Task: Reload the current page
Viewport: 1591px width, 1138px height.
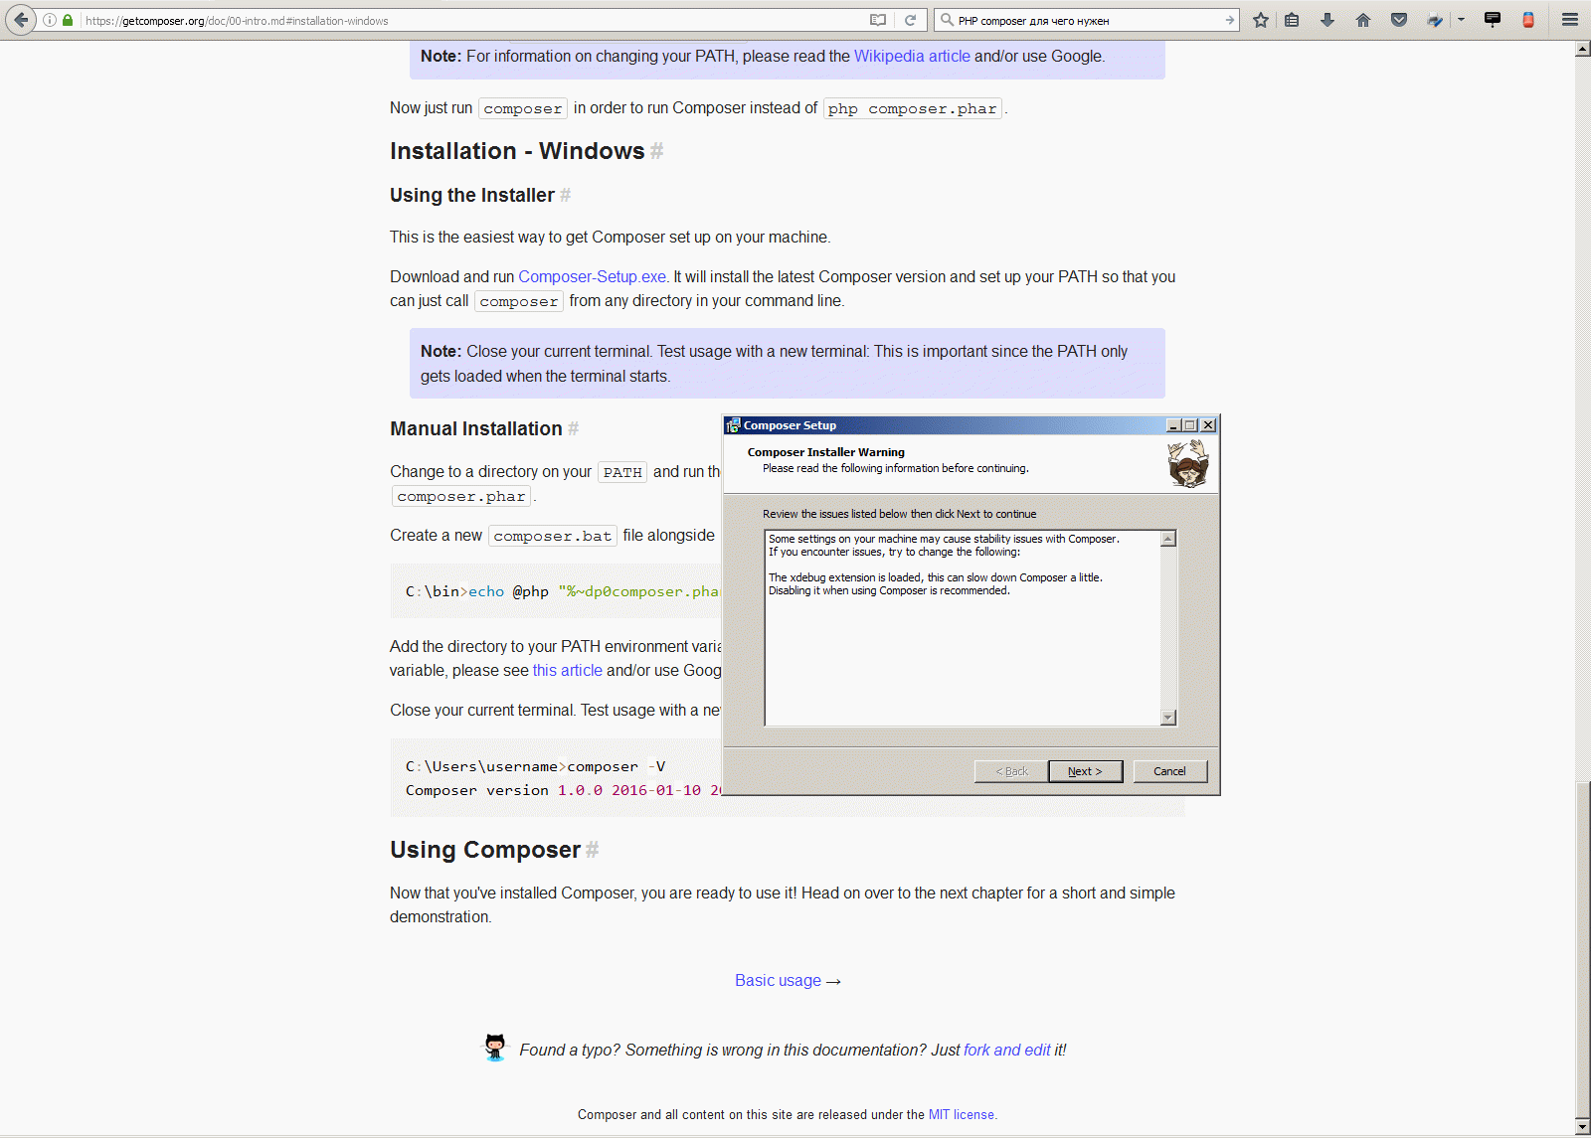Action: tap(910, 20)
